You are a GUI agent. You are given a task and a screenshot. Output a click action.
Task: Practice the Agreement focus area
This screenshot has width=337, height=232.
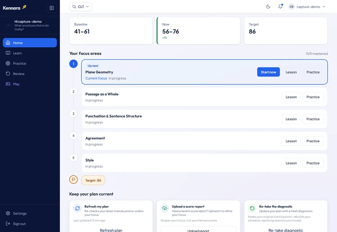[313, 141]
